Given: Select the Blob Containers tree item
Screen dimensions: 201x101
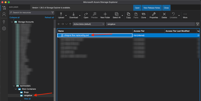Looking at the screenshot, I should point(29,89).
